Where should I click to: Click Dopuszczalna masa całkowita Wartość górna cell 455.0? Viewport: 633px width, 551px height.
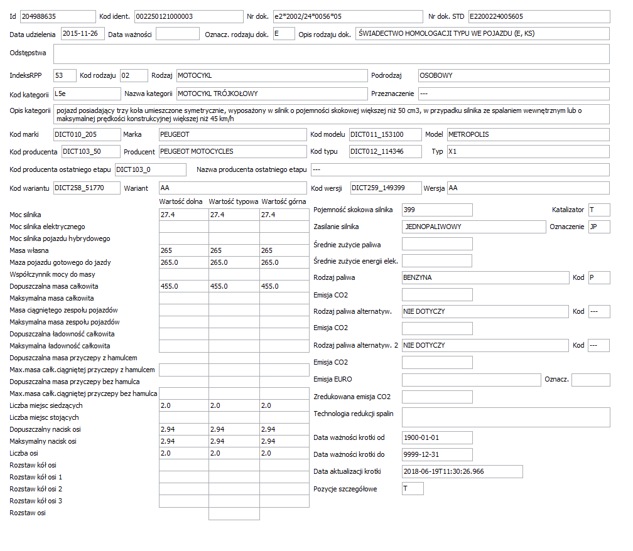[284, 286]
